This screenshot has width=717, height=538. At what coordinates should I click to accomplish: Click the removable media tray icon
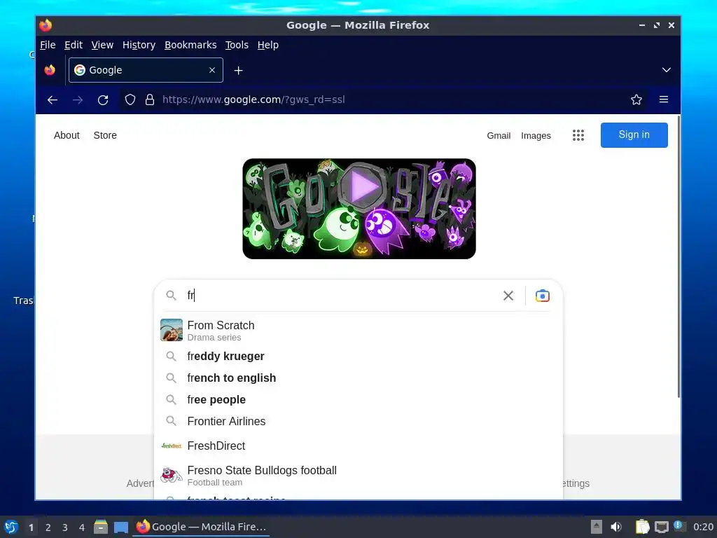click(x=597, y=527)
